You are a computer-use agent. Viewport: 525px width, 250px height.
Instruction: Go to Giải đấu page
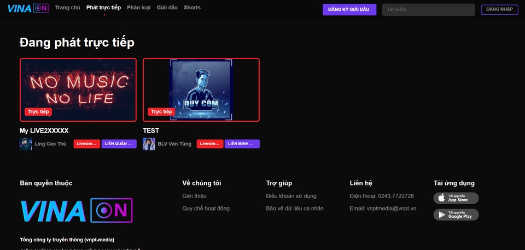pyautogui.click(x=167, y=7)
